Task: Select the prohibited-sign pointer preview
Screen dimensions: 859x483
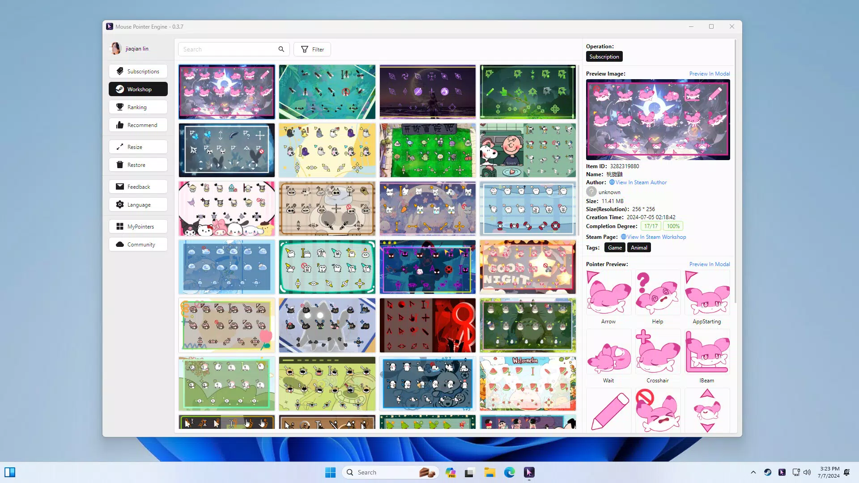Action: (x=658, y=411)
